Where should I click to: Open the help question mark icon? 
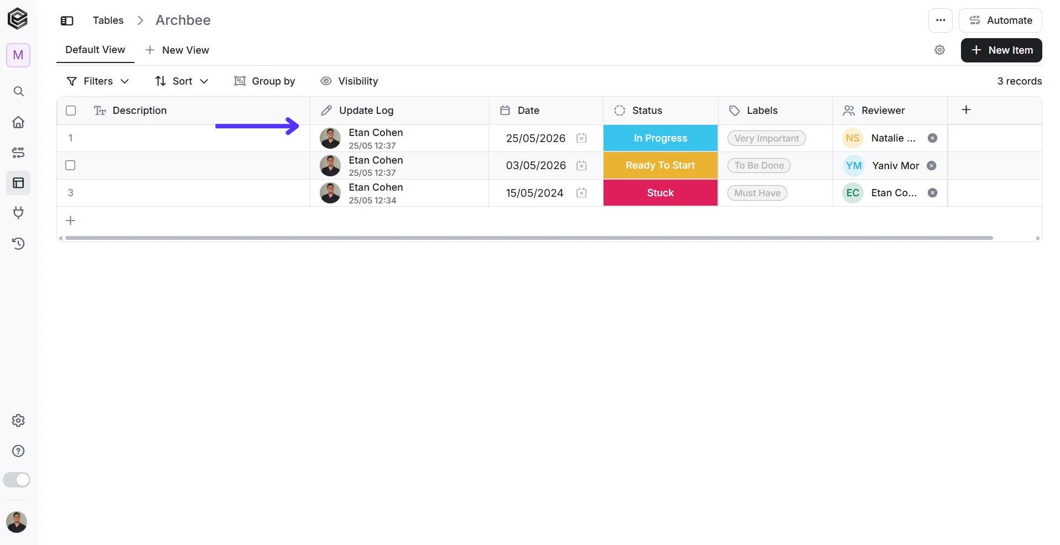coord(18,451)
